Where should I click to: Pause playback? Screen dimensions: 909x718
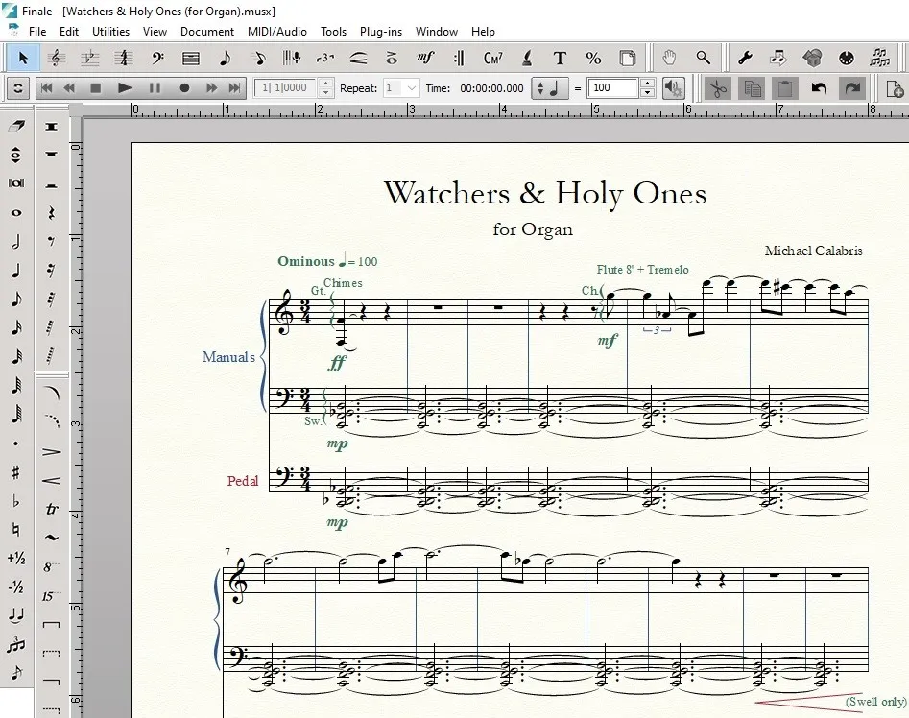click(x=155, y=88)
